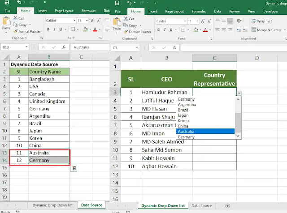Click Increase Indent in right window
The width and height of the screenshot is (287, 213).
pyautogui.click(x=245, y=30)
